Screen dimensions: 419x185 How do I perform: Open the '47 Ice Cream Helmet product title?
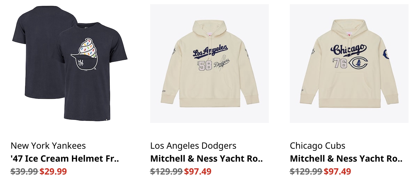(x=65, y=159)
